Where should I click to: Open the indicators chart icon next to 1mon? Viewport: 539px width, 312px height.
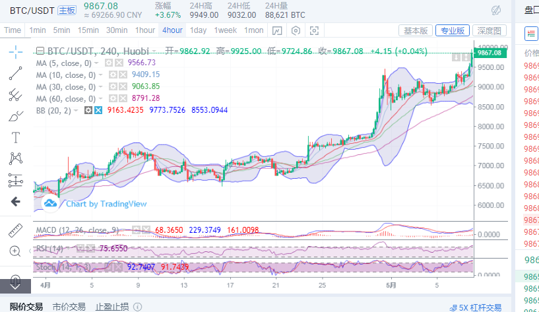pyautogui.click(x=277, y=30)
